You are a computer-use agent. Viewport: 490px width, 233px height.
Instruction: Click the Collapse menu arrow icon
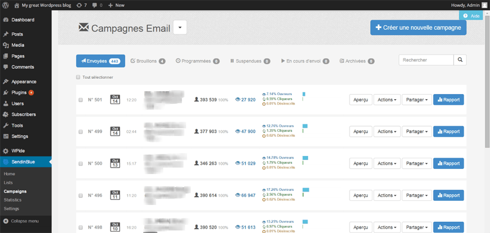(x=6, y=221)
